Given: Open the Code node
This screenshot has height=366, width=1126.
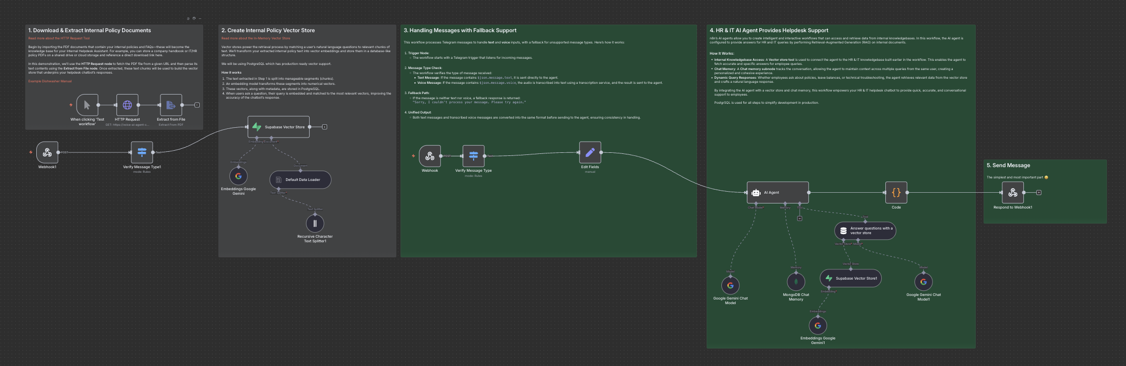Looking at the screenshot, I should click(896, 193).
